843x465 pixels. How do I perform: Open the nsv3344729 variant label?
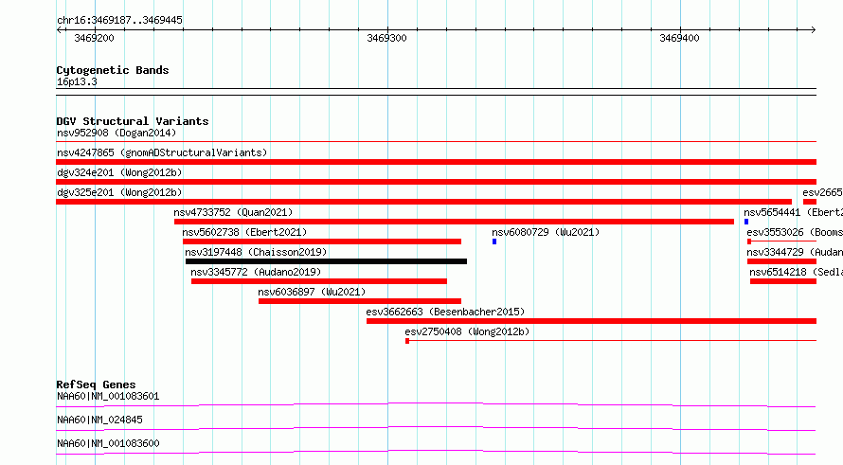coord(795,252)
